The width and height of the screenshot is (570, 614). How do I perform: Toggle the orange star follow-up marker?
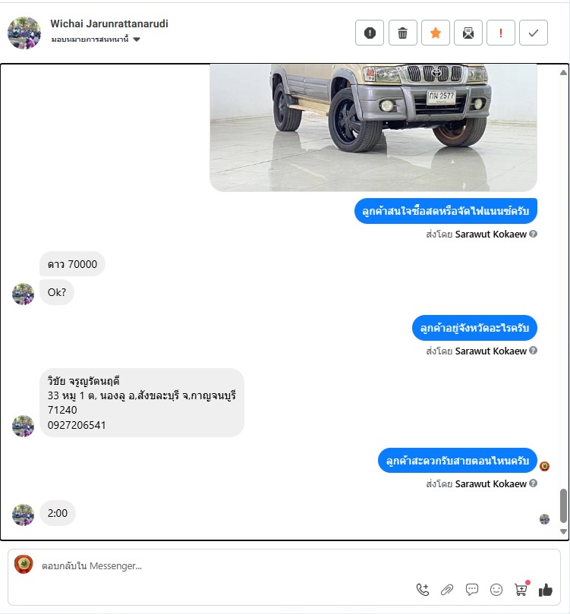tap(436, 33)
